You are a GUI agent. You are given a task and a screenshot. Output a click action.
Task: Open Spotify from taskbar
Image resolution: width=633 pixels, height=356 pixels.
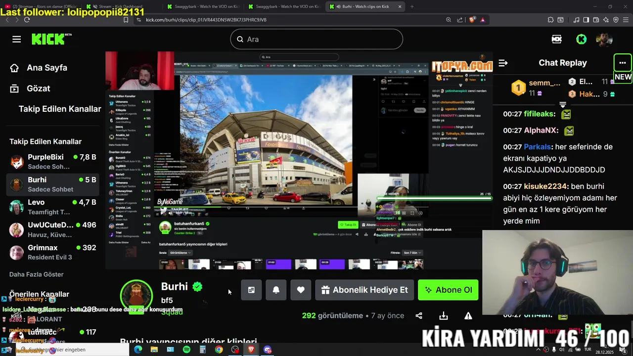click(x=186, y=350)
